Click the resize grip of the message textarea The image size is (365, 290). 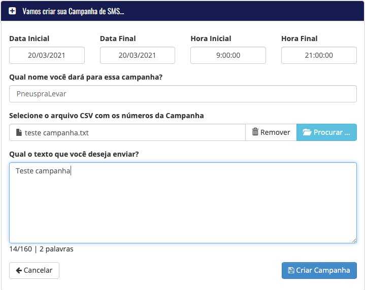click(354, 240)
